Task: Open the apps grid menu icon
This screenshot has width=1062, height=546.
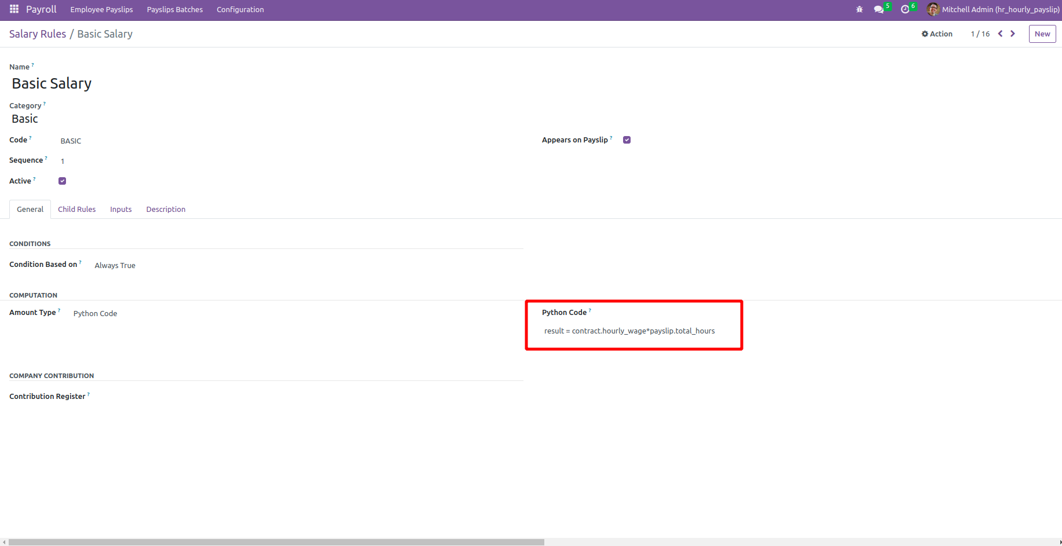Action: 14,9
